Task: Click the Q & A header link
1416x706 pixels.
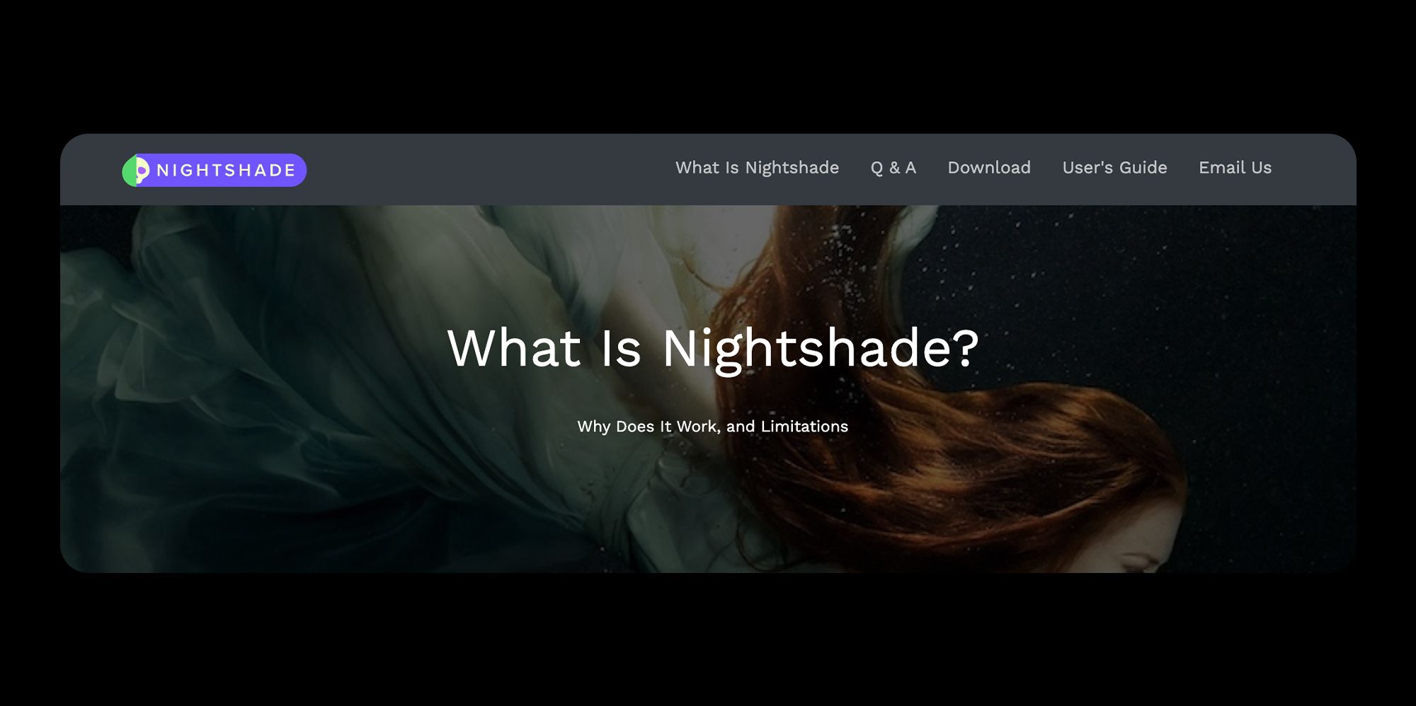Action: coord(893,168)
